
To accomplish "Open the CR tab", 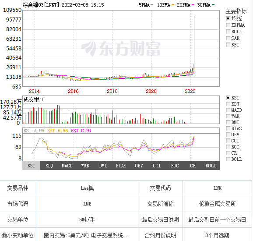I will click(x=193, y=166).
